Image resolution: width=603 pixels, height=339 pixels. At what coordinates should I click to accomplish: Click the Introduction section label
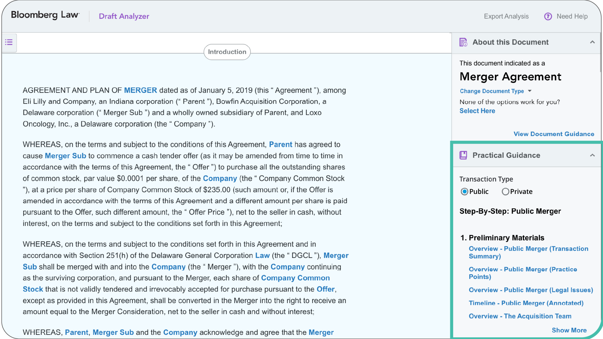tap(227, 52)
